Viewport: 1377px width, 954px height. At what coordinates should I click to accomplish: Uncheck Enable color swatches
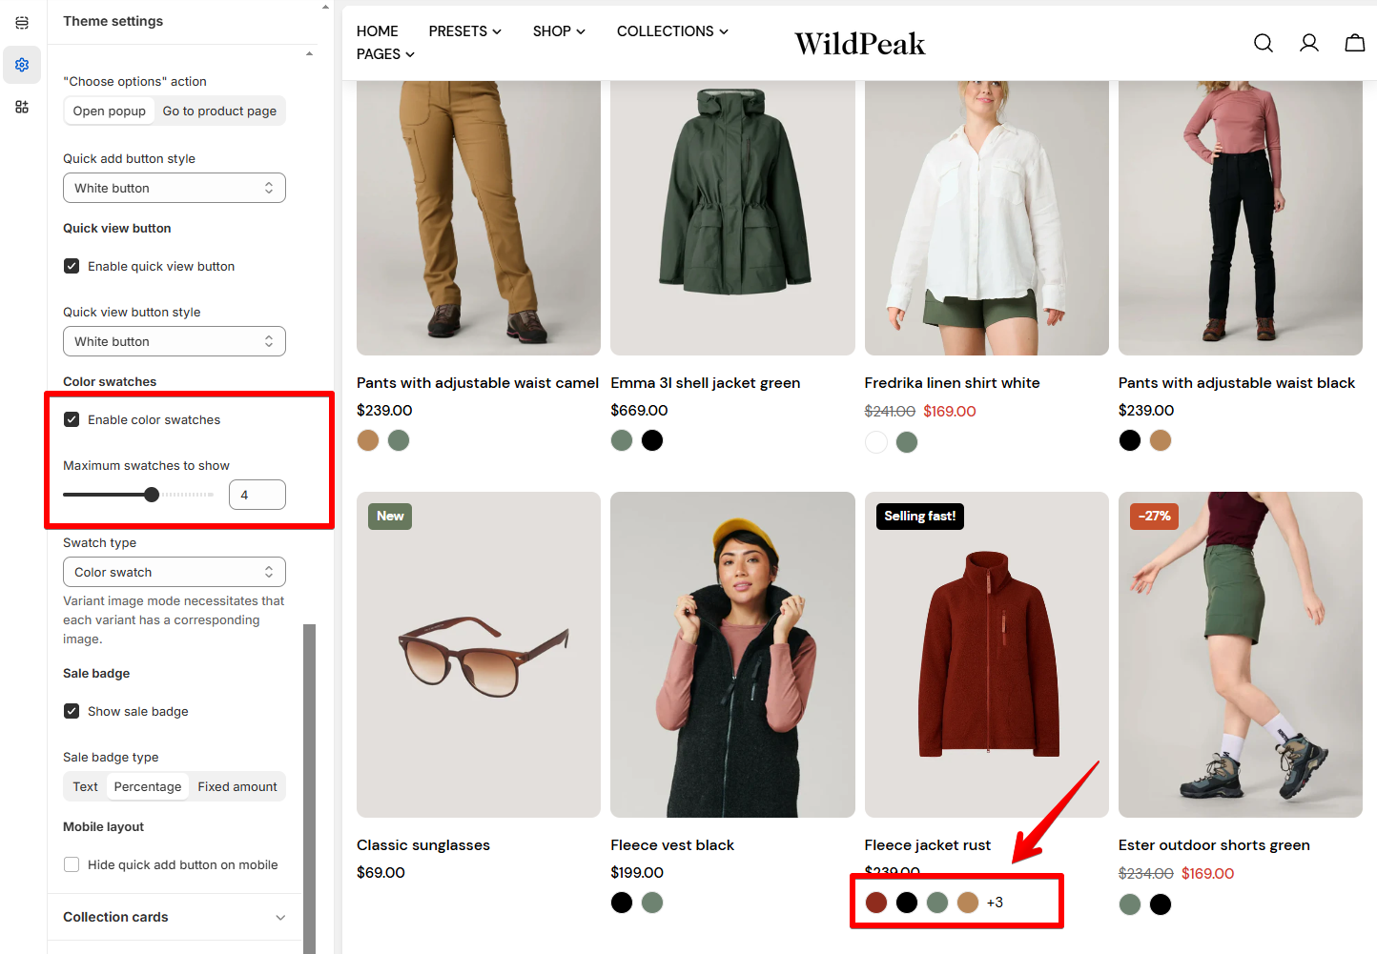tap(72, 419)
